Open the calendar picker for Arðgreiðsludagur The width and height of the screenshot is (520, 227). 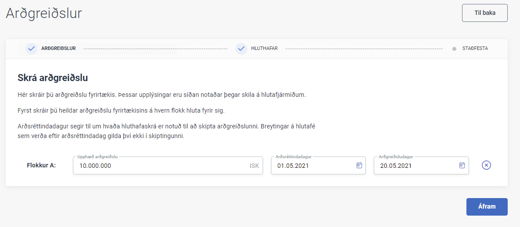(x=462, y=165)
